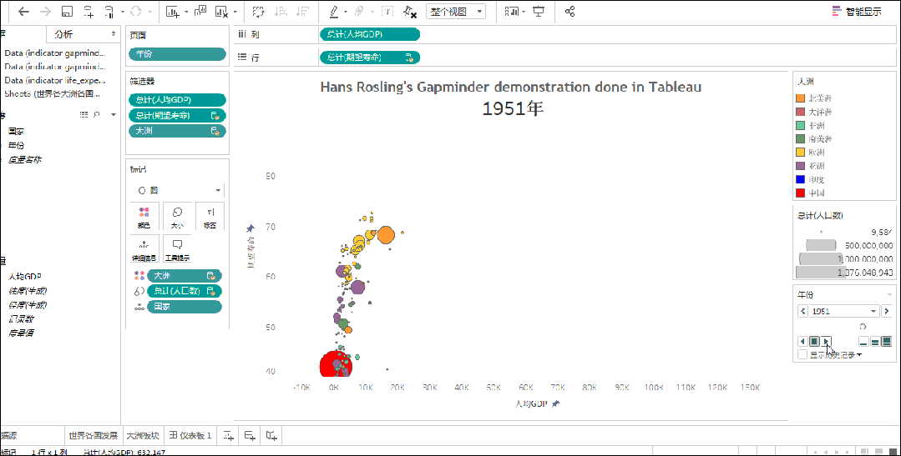The image size is (901, 456).
Task: Click the new dashboard tab icon
Action: [x=250, y=436]
